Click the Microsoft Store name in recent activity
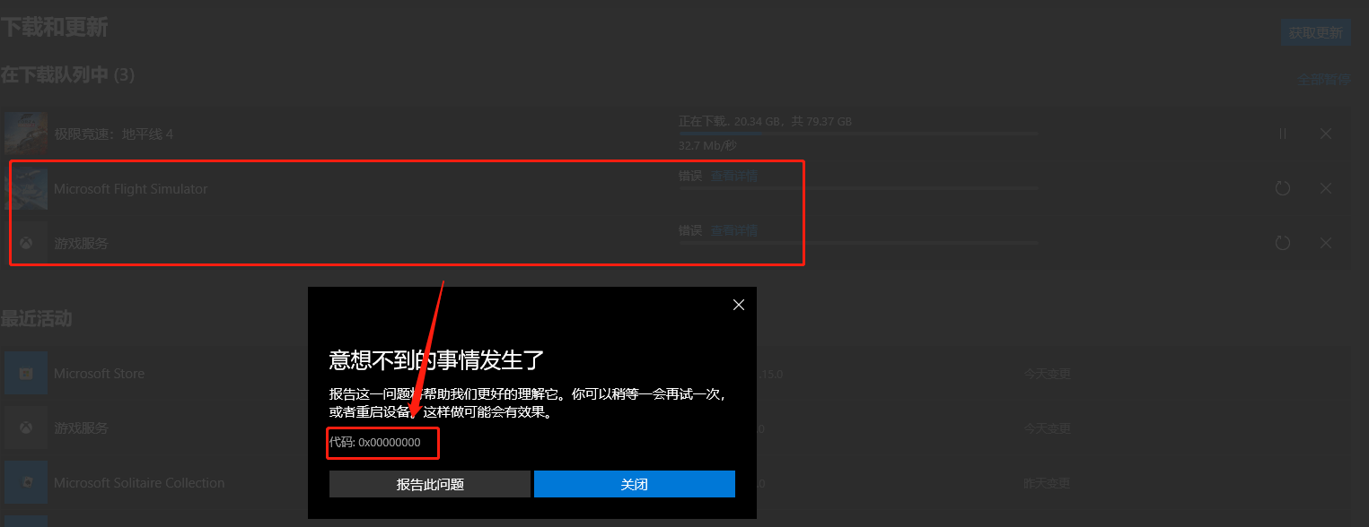The height and width of the screenshot is (527, 1369). pos(99,374)
